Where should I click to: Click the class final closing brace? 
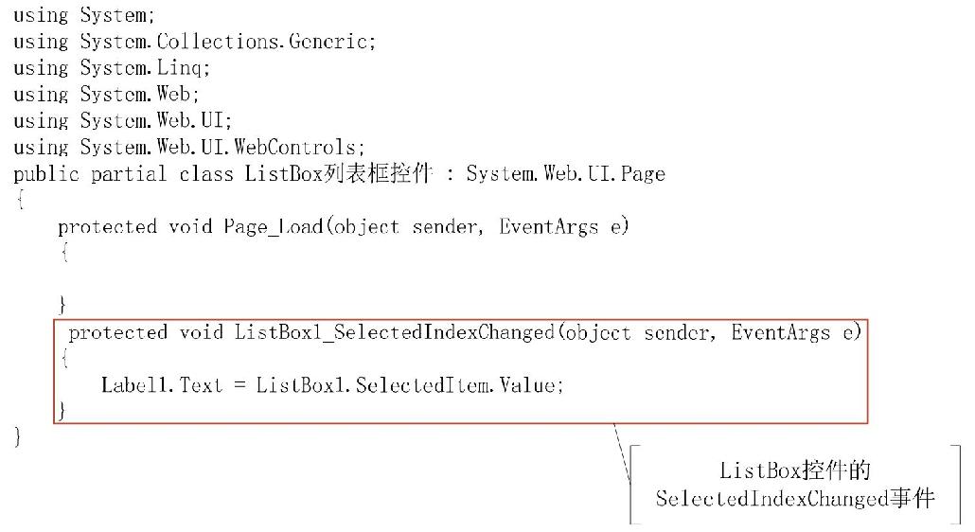click(17, 437)
